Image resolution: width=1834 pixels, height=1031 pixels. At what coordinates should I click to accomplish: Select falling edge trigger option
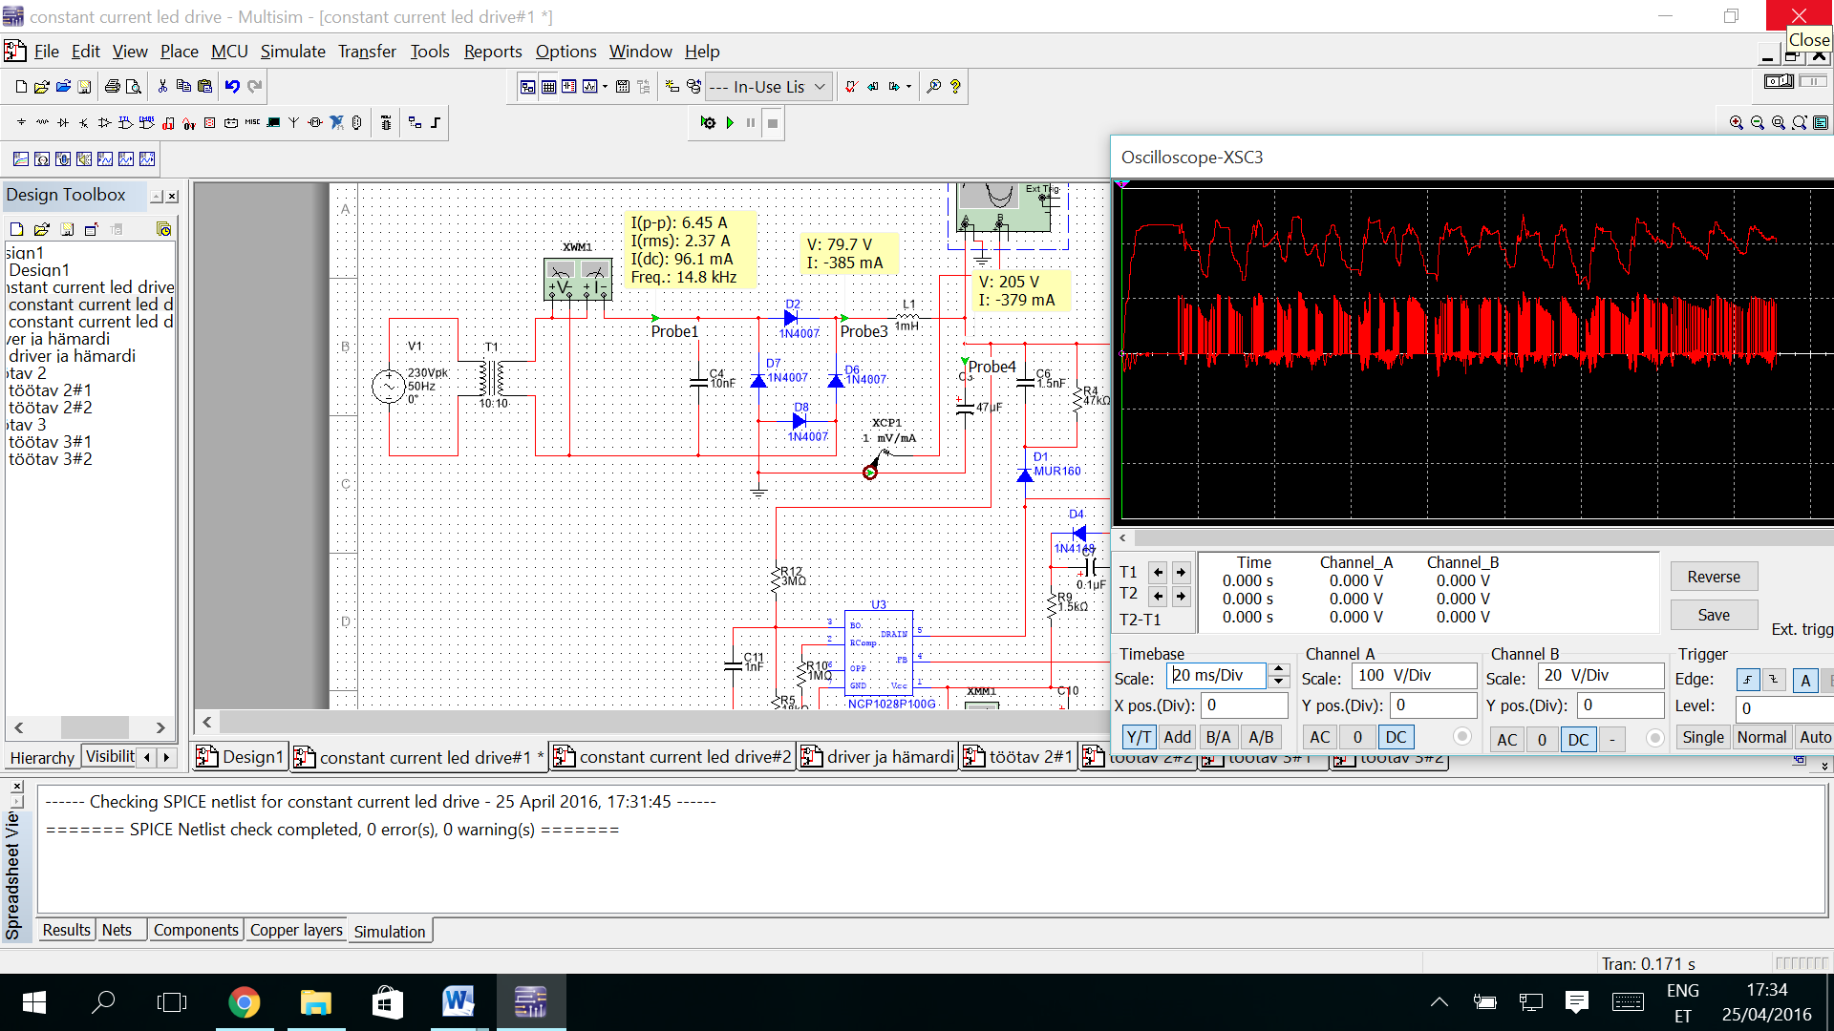1774,680
